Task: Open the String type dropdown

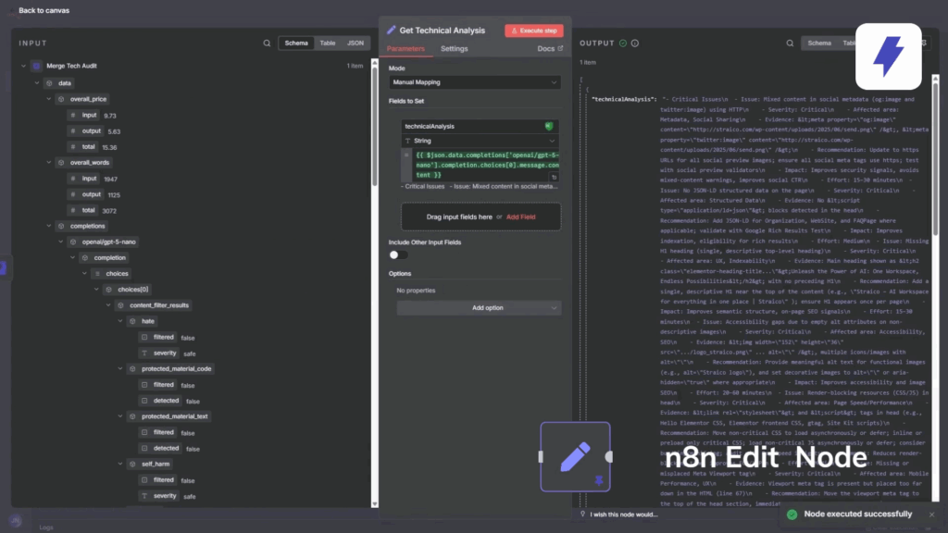Action: coord(480,141)
